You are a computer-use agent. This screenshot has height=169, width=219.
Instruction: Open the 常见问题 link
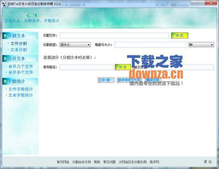(x=109, y=162)
